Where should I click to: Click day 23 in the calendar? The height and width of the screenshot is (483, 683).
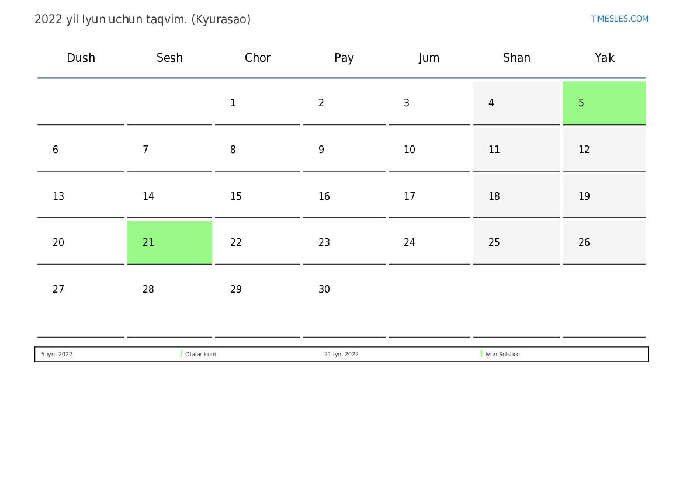click(344, 242)
